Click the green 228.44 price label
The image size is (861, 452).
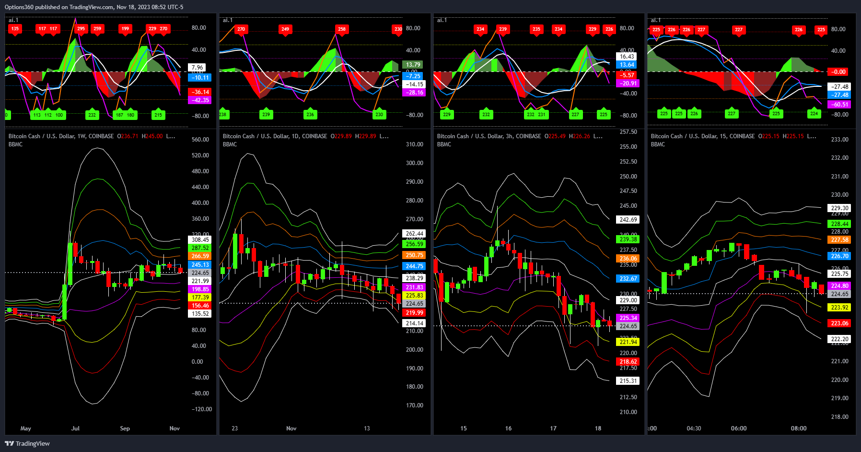[839, 224]
